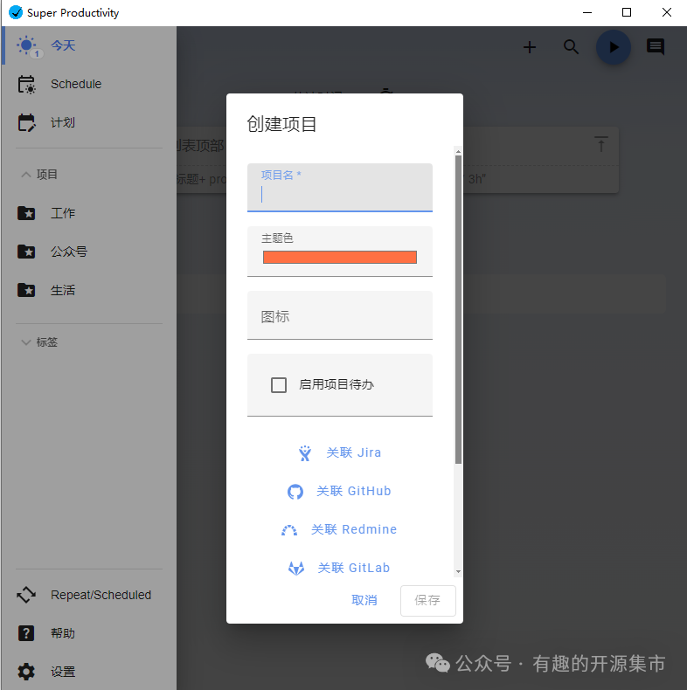Click the settings gear icon
687x690 pixels.
tap(26, 672)
